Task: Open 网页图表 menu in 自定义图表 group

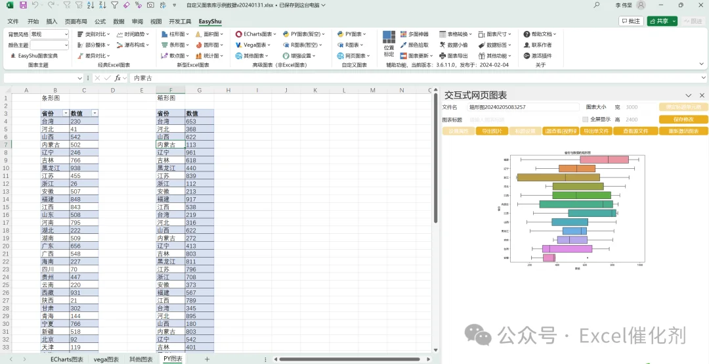Action: click(x=354, y=56)
